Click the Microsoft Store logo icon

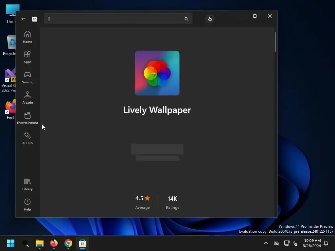point(34,19)
